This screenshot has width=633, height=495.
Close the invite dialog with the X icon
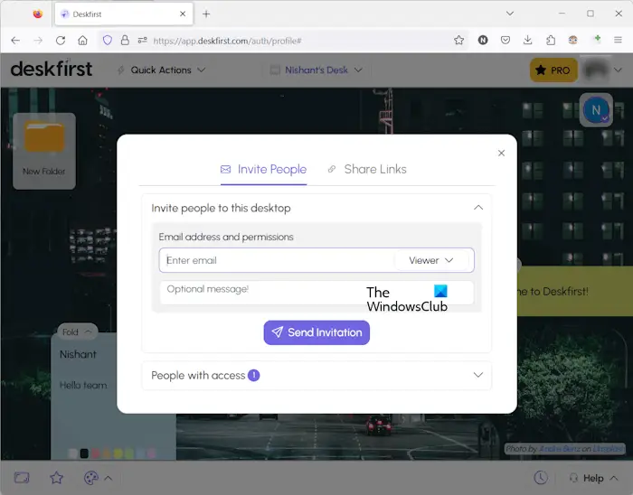[x=501, y=154]
